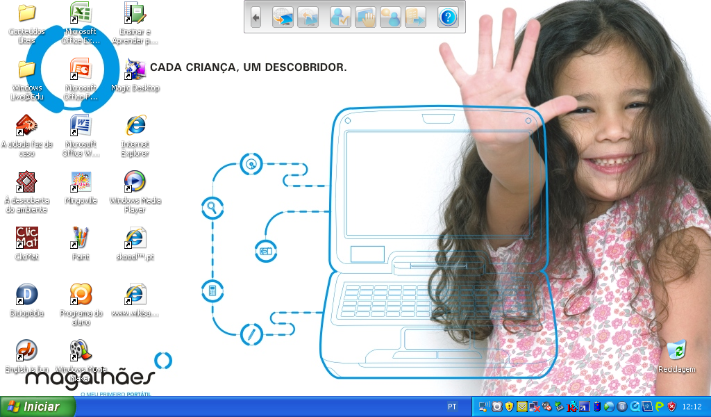Open help with the blue question mark
Screen dimensions: 711x417
448,17
